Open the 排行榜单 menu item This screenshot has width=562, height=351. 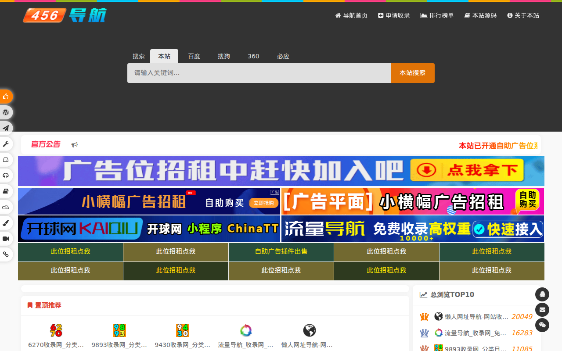tap(437, 15)
